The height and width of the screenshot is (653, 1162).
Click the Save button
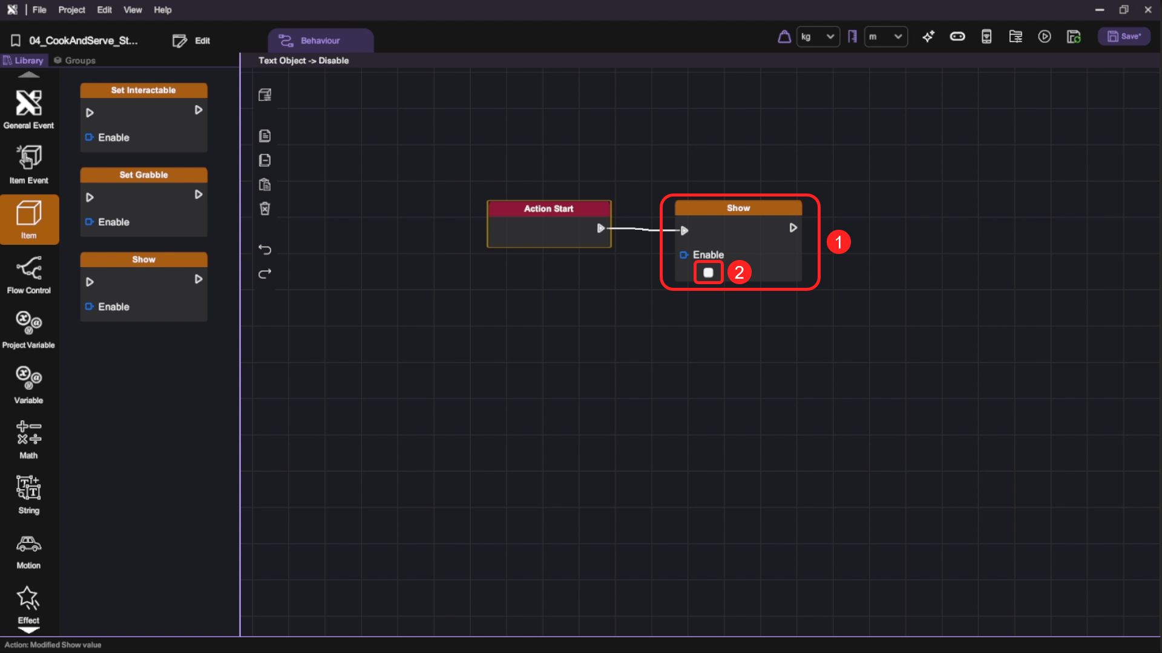tap(1124, 37)
